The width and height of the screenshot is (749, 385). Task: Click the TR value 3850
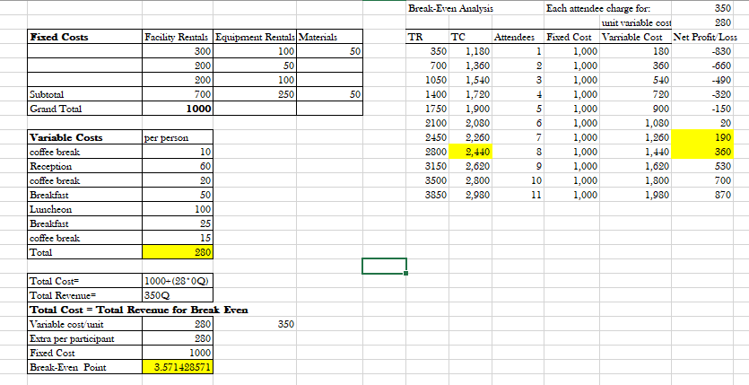(427, 195)
